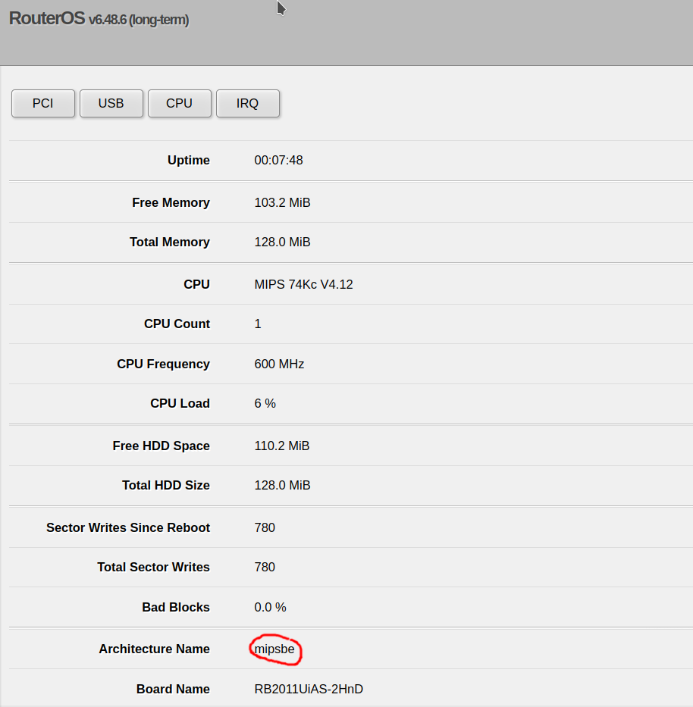693x707 pixels.
Task: Open the USB button
Action: pyautogui.click(x=111, y=103)
